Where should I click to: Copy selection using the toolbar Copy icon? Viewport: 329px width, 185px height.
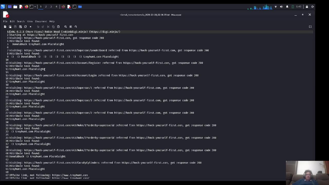[53, 27]
